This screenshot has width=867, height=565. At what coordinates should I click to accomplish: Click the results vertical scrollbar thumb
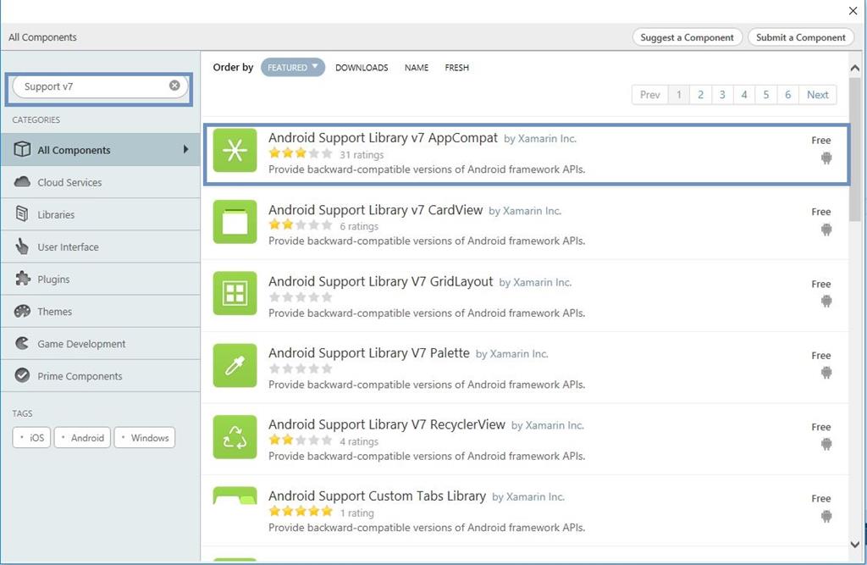855,149
